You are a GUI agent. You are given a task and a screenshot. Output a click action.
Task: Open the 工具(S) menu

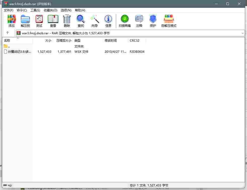[x=35, y=10]
